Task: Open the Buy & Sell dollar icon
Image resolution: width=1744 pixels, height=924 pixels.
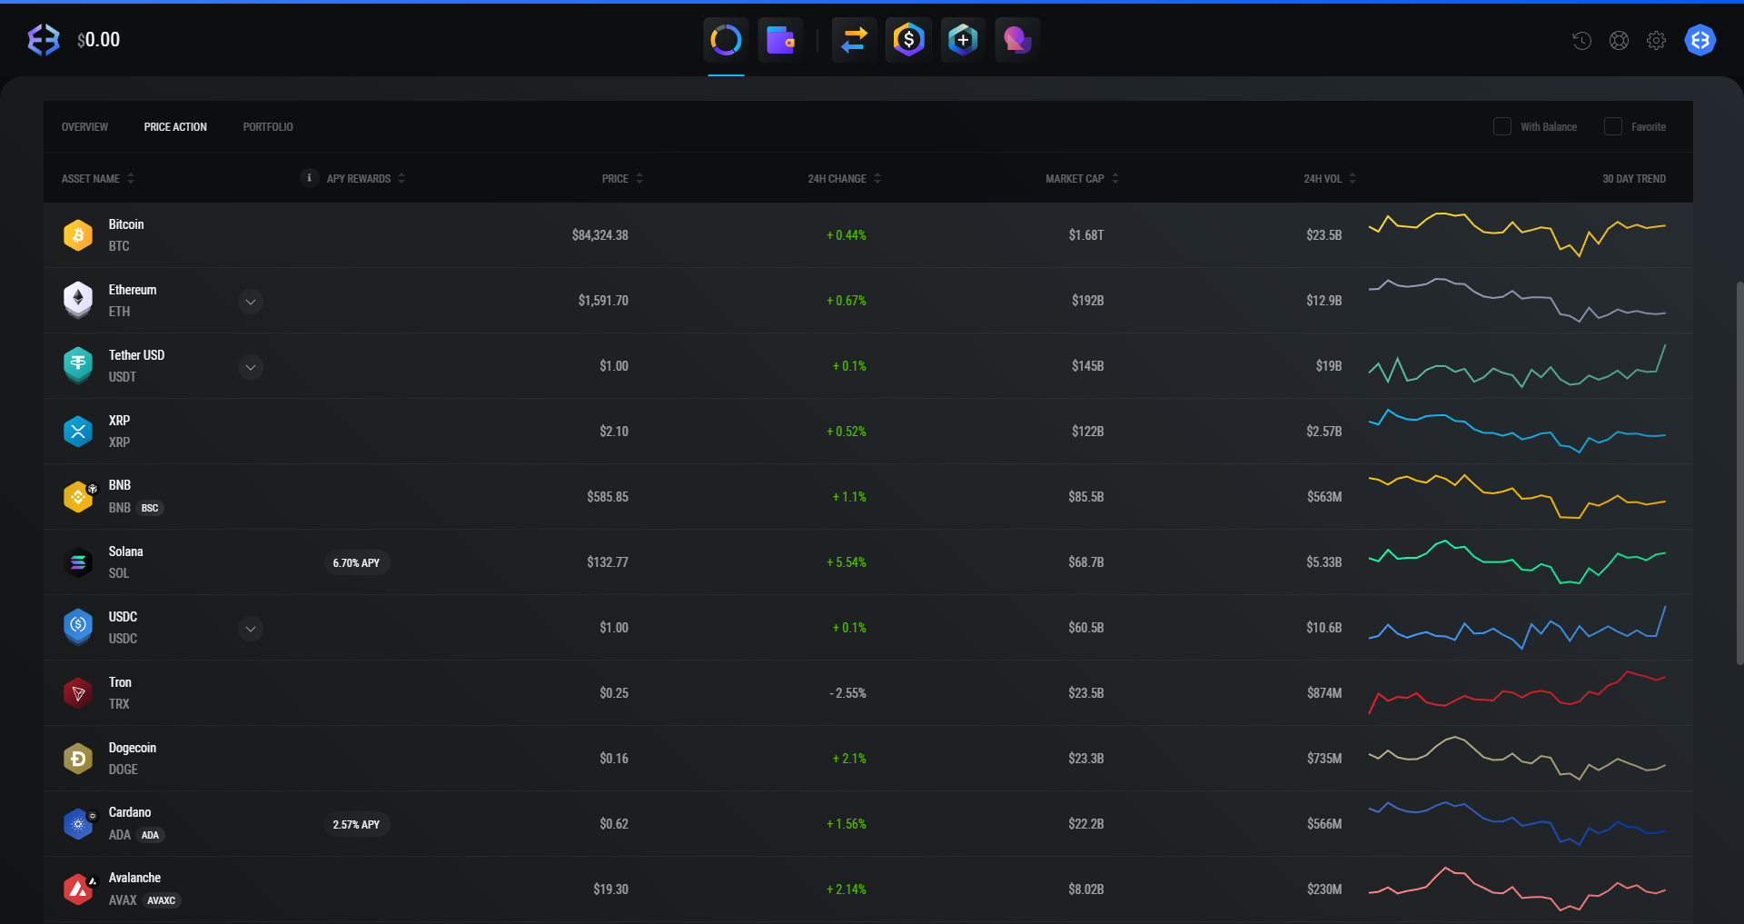Action: [x=908, y=40]
